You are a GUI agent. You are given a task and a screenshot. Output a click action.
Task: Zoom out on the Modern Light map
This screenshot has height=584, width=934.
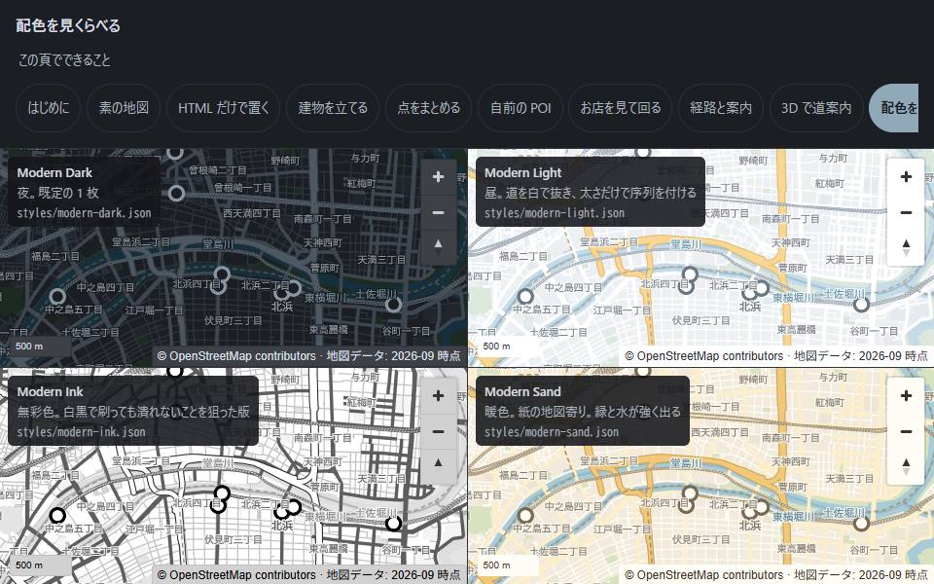coord(906,212)
